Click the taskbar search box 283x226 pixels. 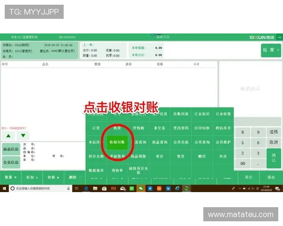click(x=41, y=188)
